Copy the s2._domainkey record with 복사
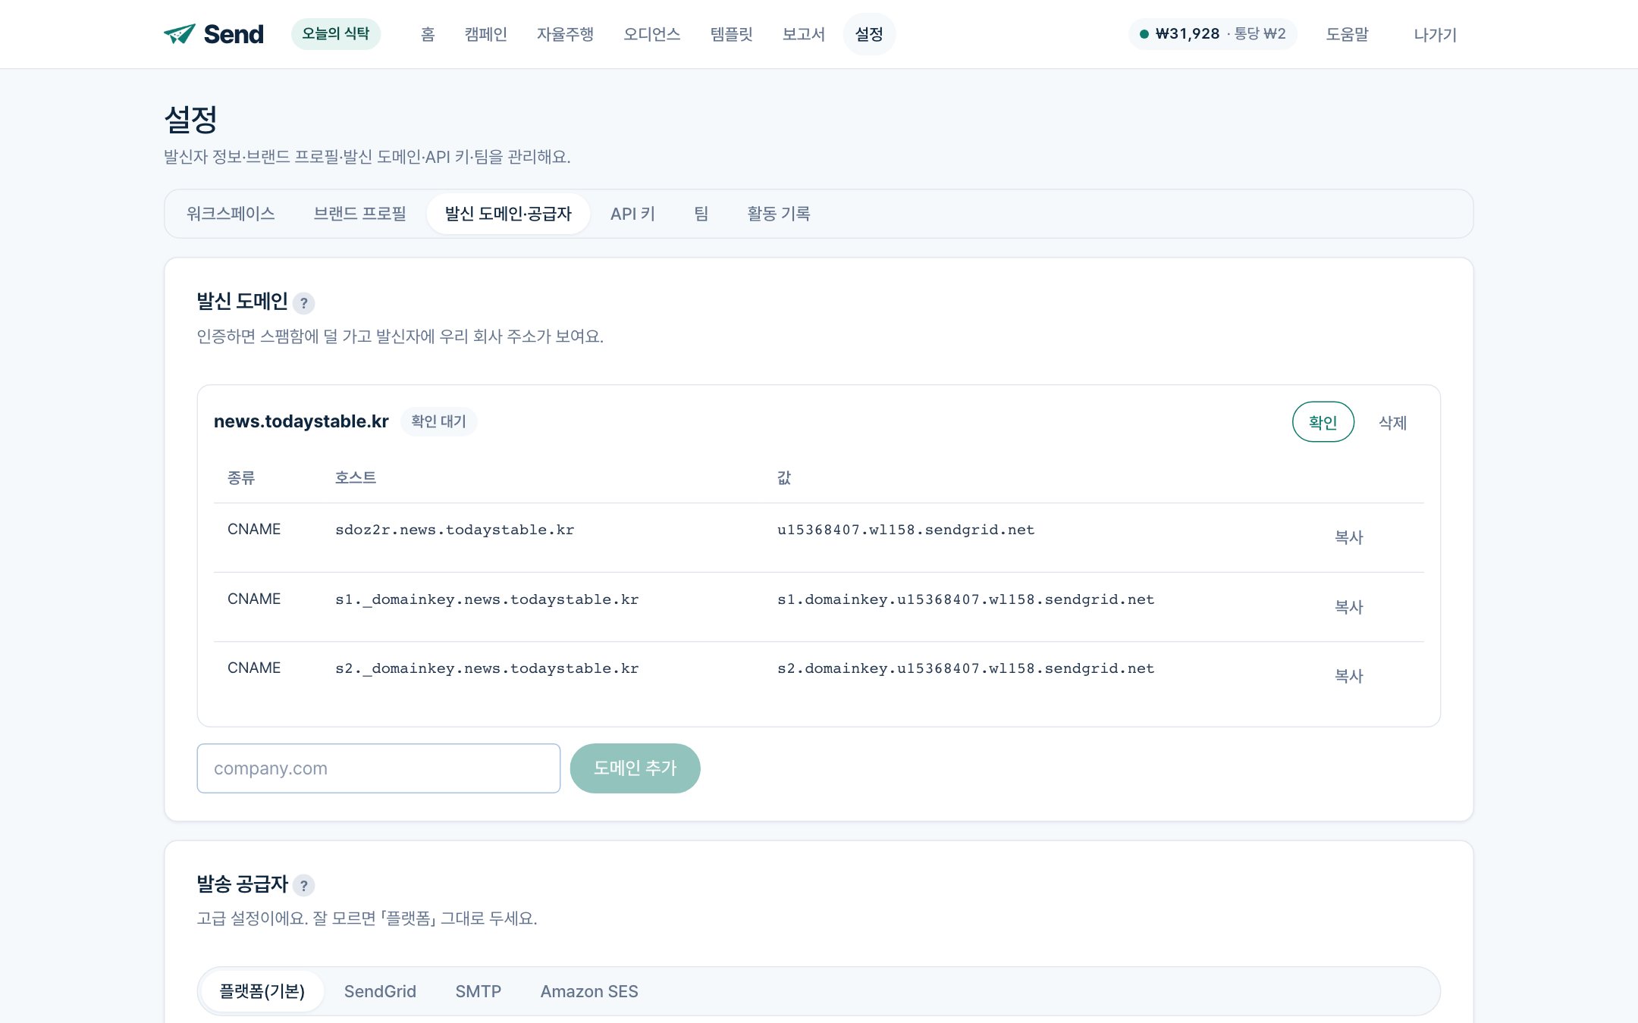1638x1023 pixels. coord(1349,676)
